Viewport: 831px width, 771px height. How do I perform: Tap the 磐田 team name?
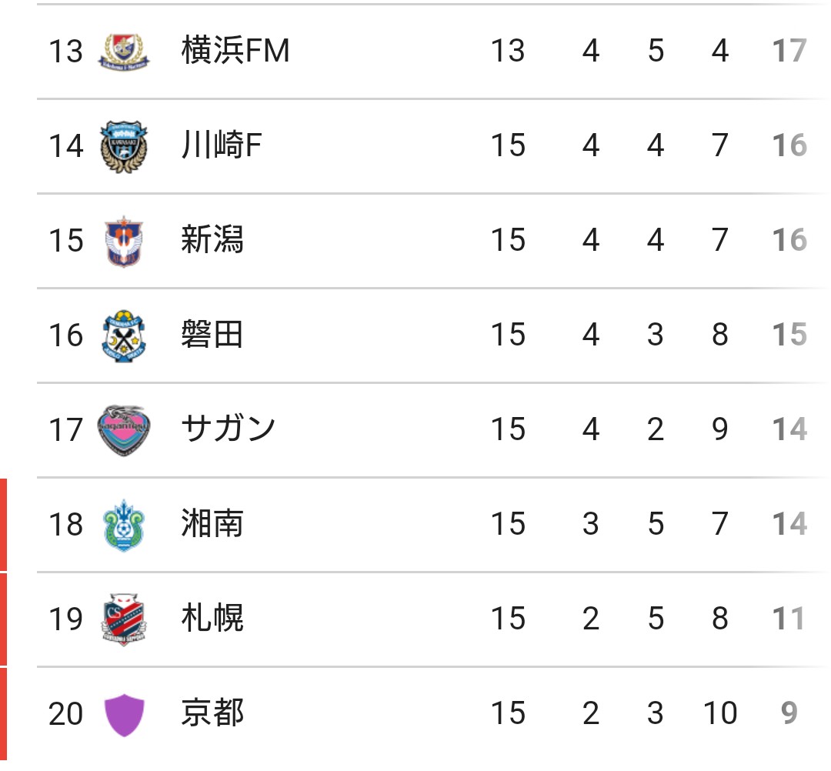tap(212, 335)
